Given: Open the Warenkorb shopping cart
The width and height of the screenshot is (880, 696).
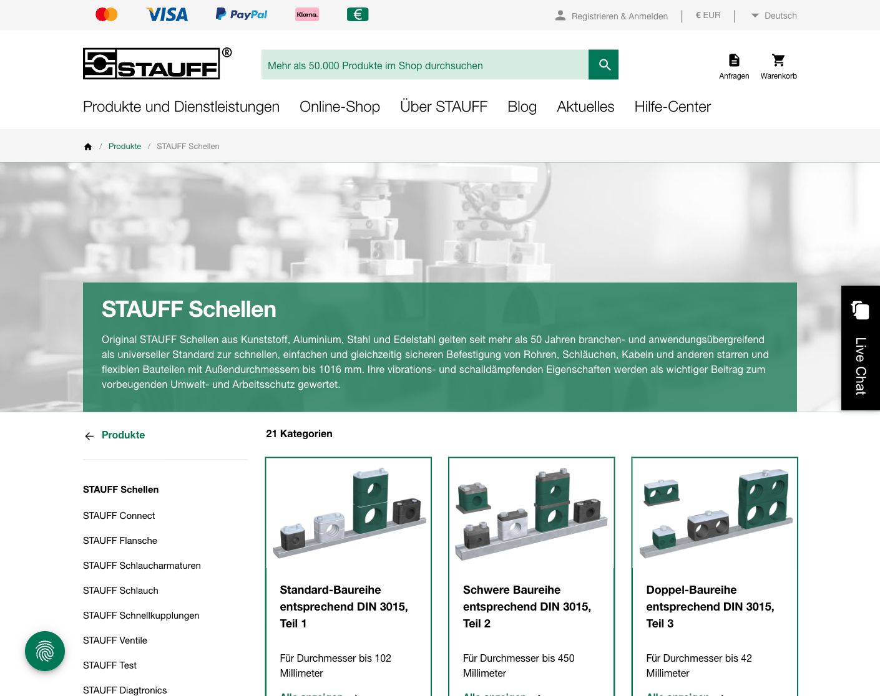Looking at the screenshot, I should (778, 66).
